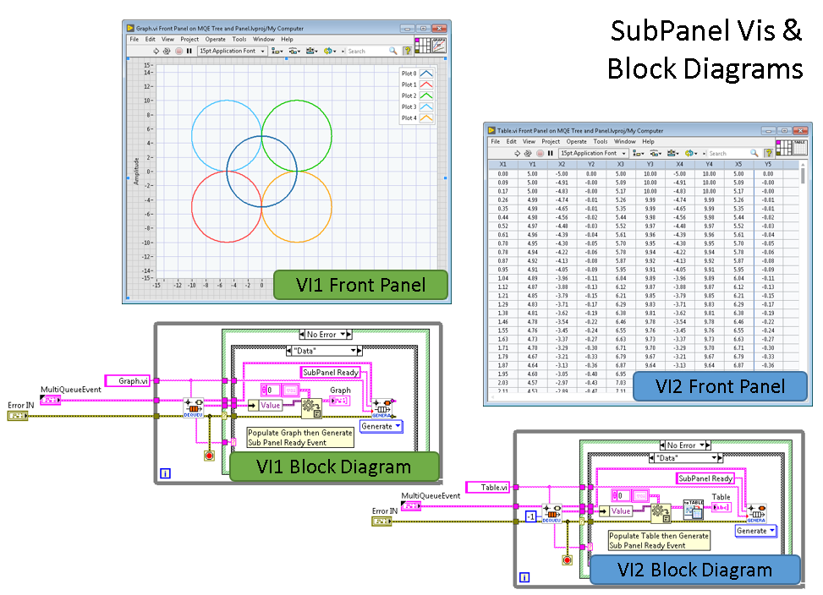Show context help in Table.vi window
Screen dimensions: 823x595
(768, 153)
